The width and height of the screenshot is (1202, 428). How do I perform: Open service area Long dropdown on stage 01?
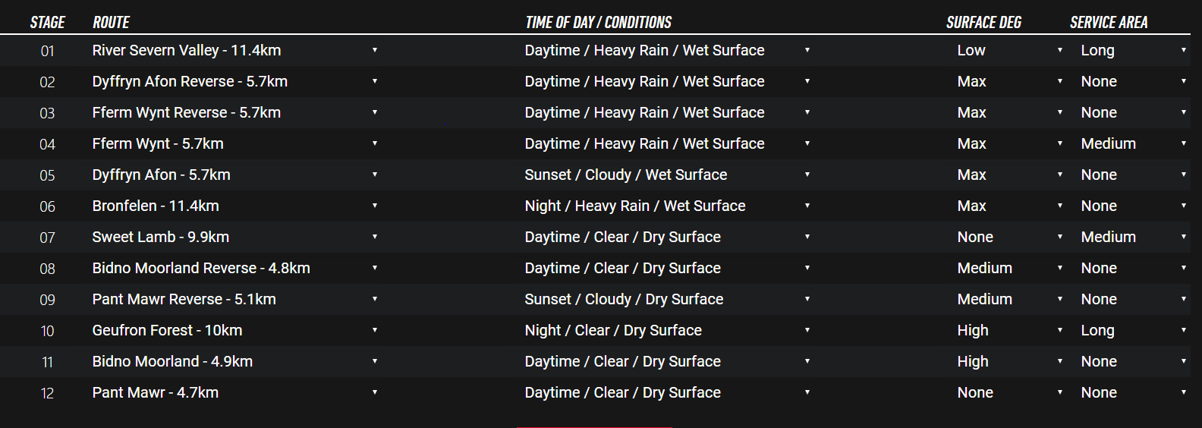click(x=1134, y=50)
